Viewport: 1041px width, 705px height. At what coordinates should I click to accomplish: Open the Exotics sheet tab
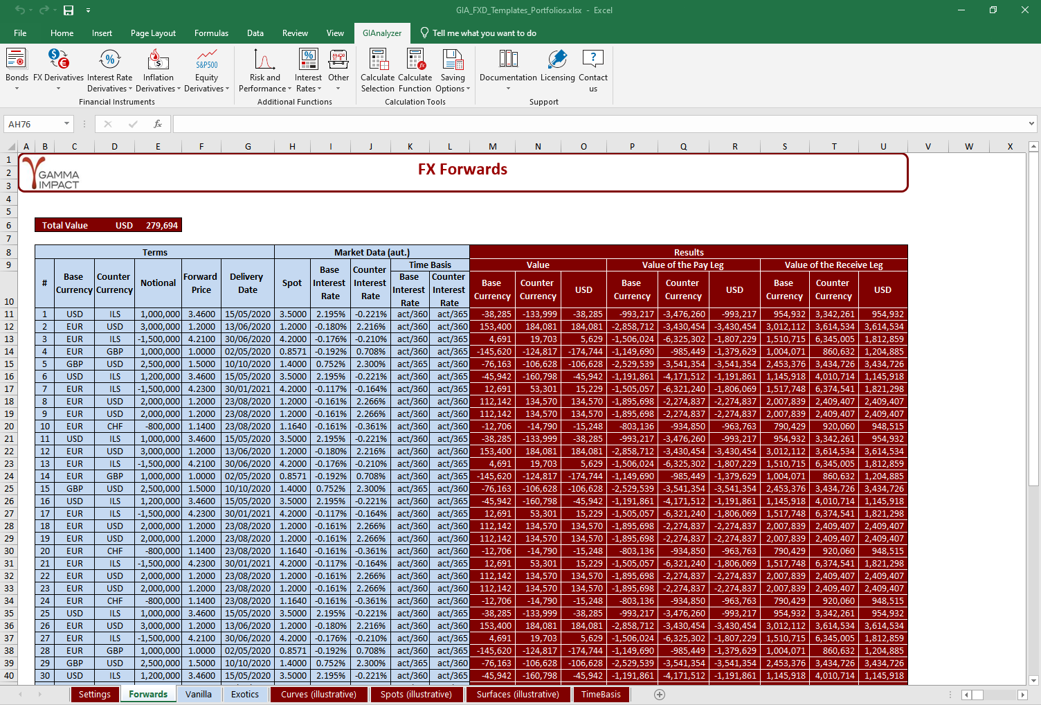(x=245, y=695)
